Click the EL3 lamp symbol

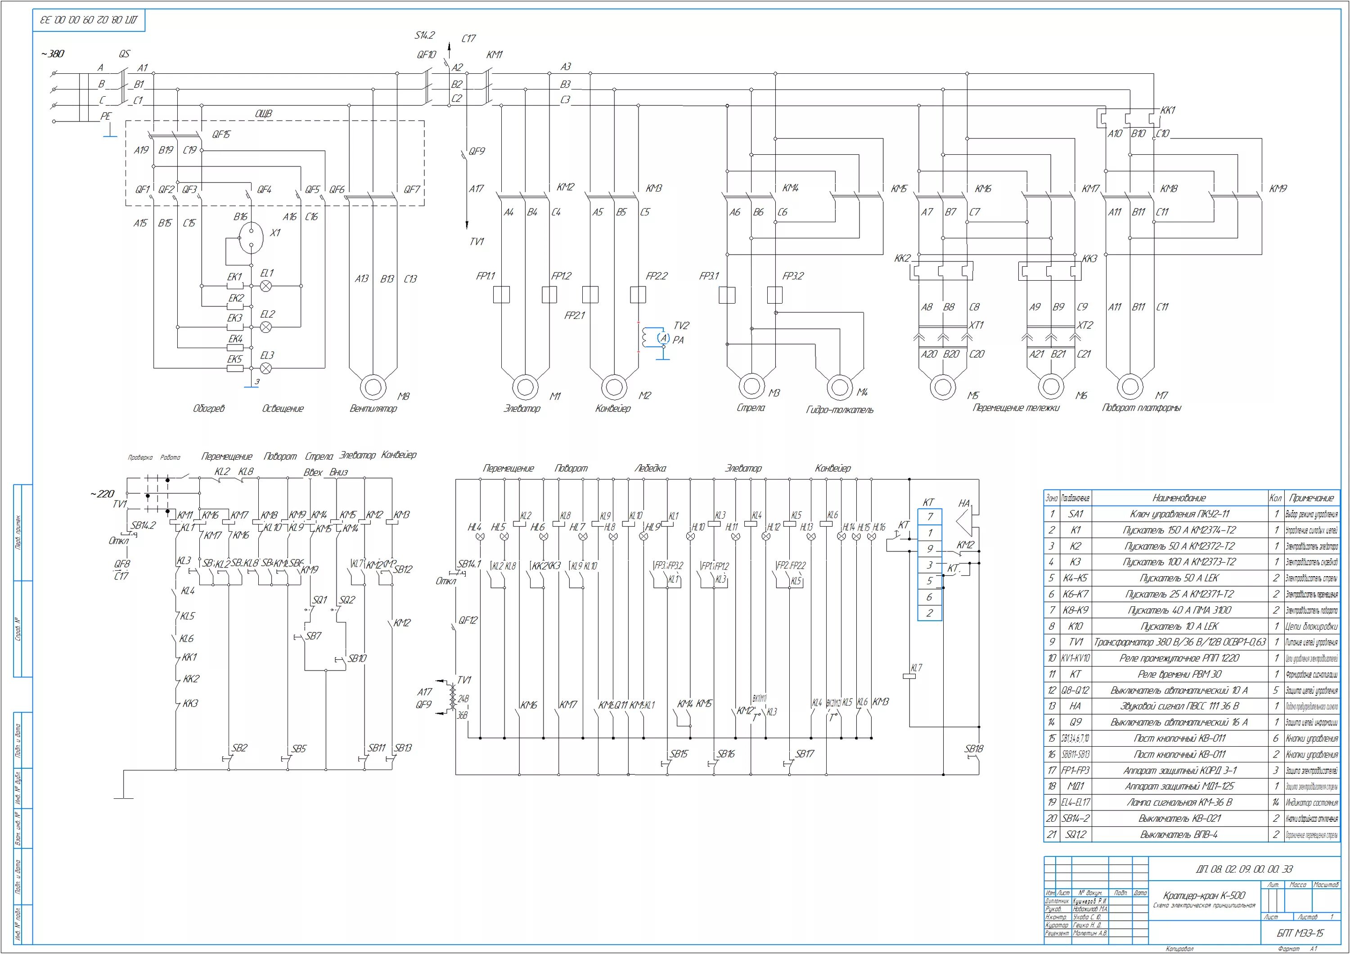point(266,368)
